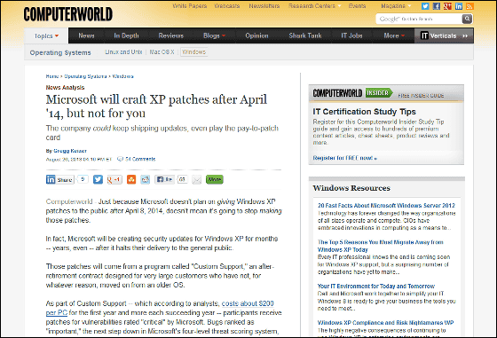Screen dimensions: 497x338
Task: Open 'Your IT Environment for Today and Tomorrow'
Action: click(376, 286)
